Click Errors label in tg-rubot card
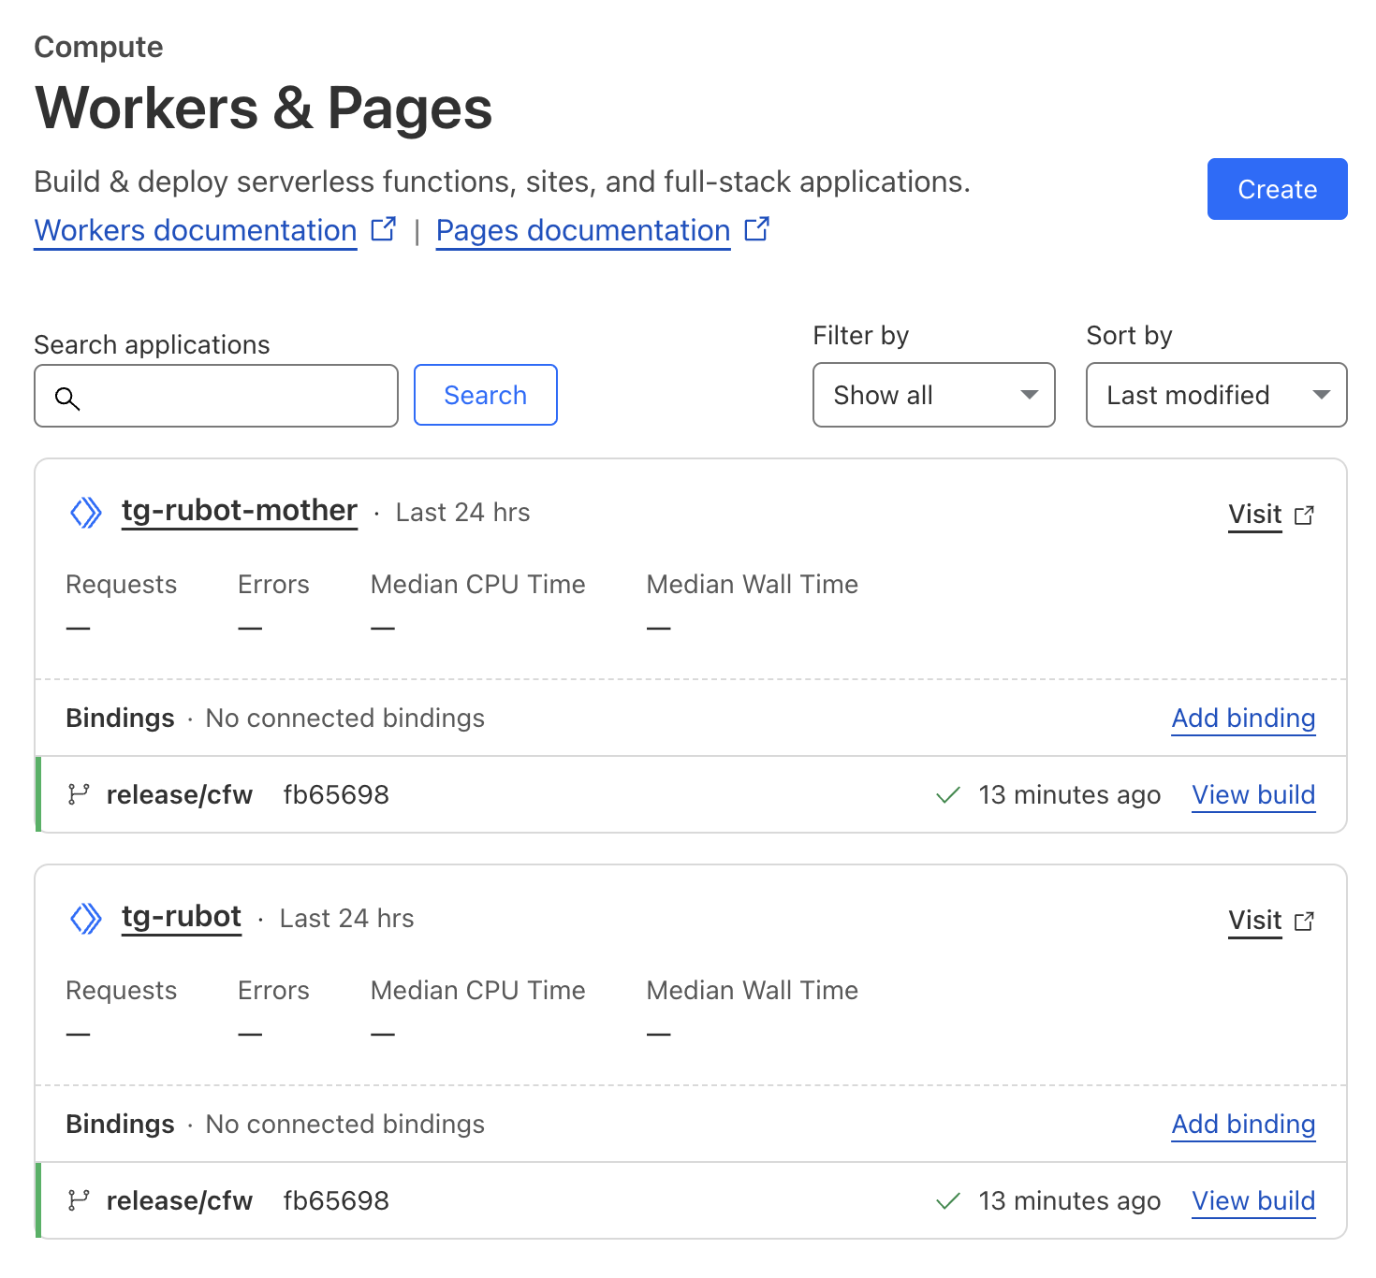The image size is (1376, 1278). tap(273, 991)
